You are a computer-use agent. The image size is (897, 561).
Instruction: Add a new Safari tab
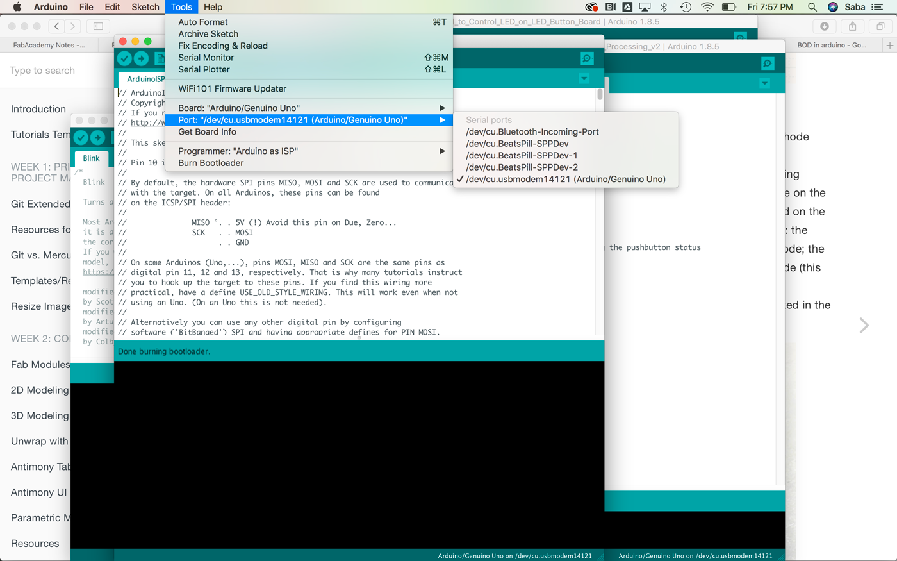pos(890,45)
